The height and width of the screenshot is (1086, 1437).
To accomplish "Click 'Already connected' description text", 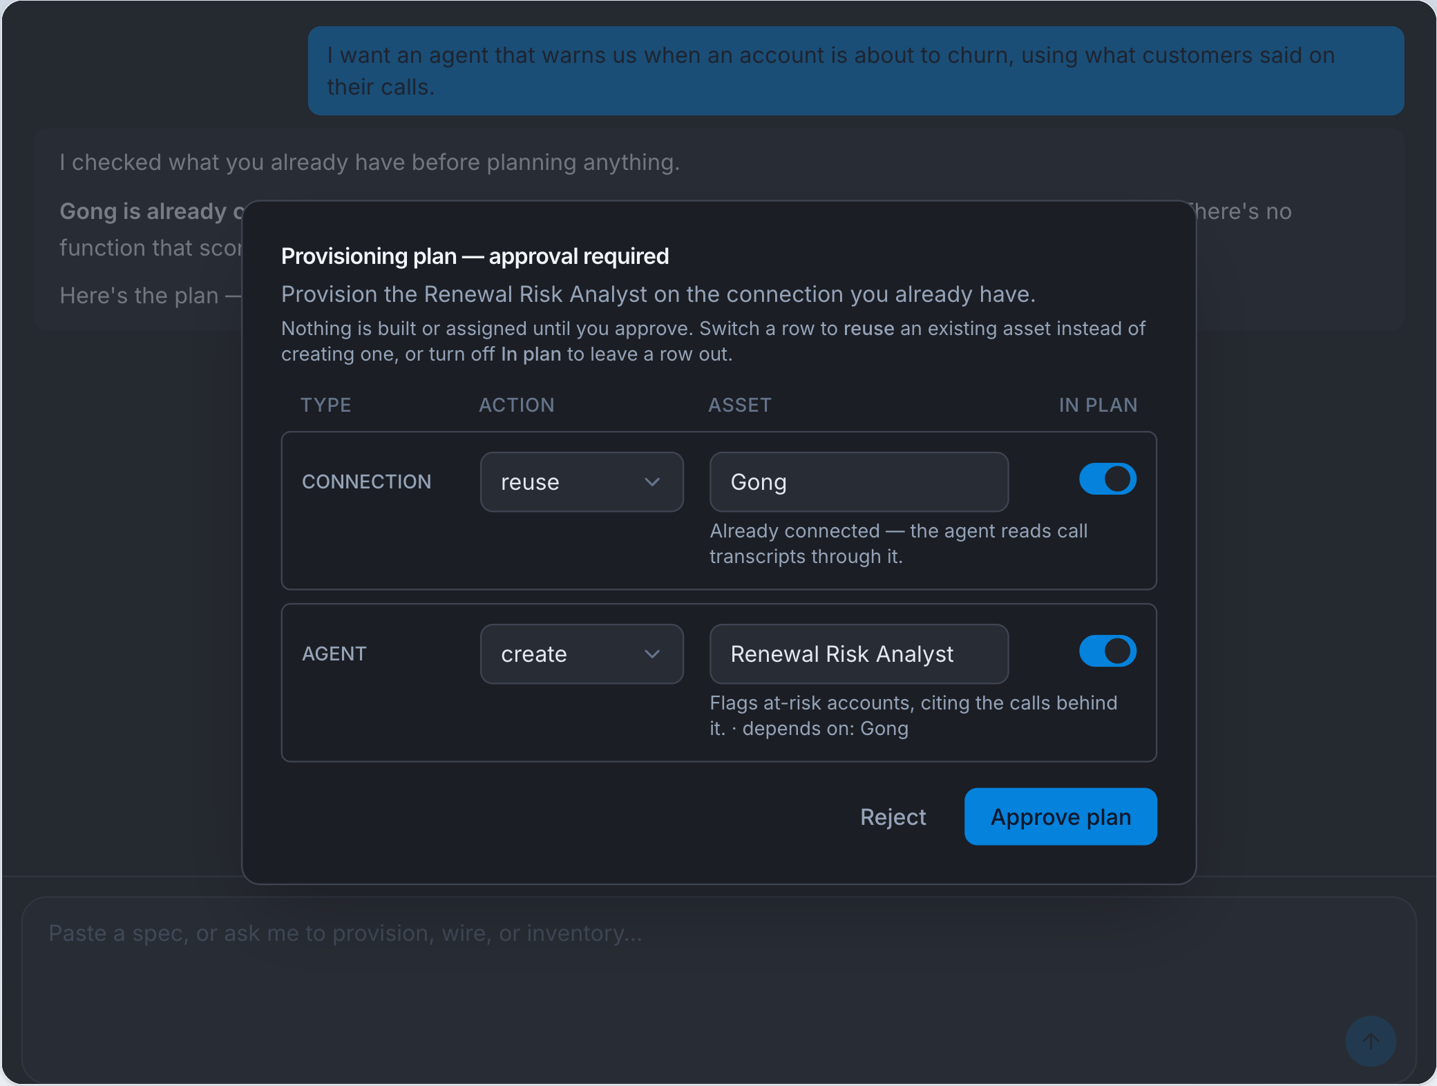I will [899, 544].
